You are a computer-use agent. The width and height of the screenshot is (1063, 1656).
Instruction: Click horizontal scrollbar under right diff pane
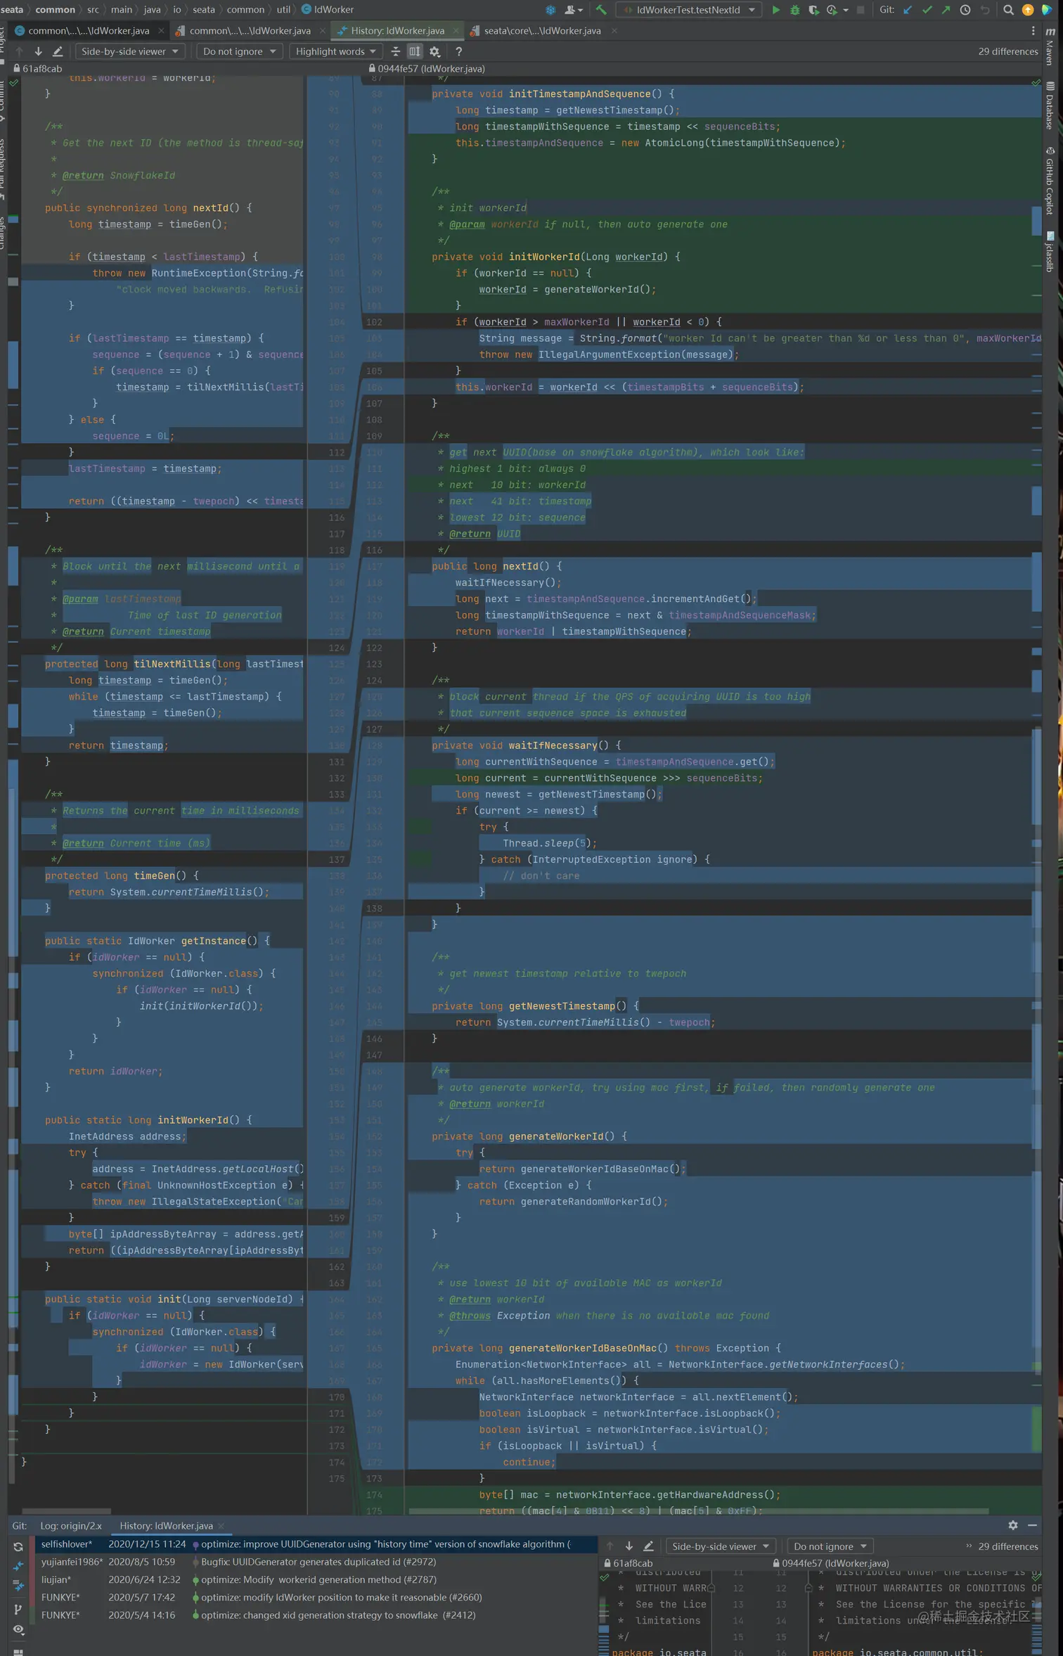point(698,1511)
